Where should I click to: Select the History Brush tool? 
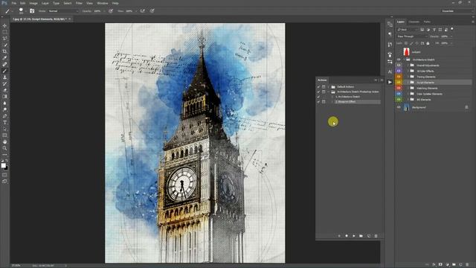point(4,83)
